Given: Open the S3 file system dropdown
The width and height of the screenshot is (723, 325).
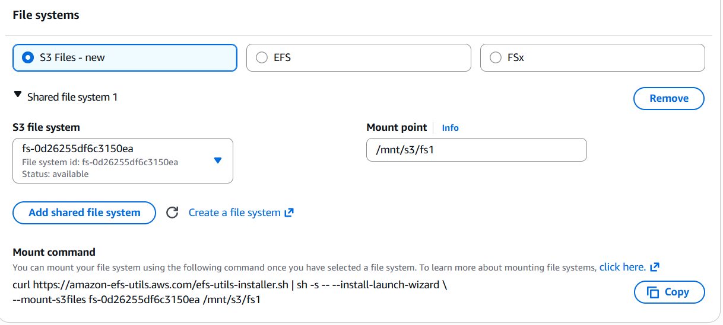Looking at the screenshot, I should pos(122,160).
